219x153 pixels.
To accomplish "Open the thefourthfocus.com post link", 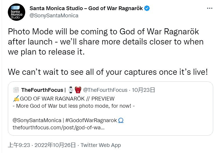I will point(59,127).
